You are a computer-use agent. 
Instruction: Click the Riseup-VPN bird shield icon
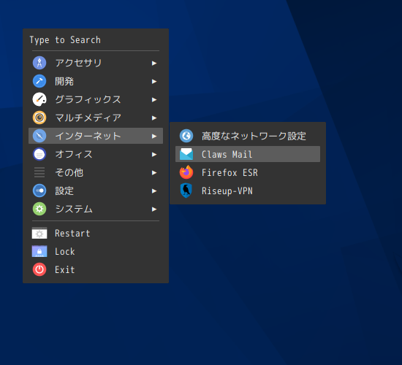[186, 191]
